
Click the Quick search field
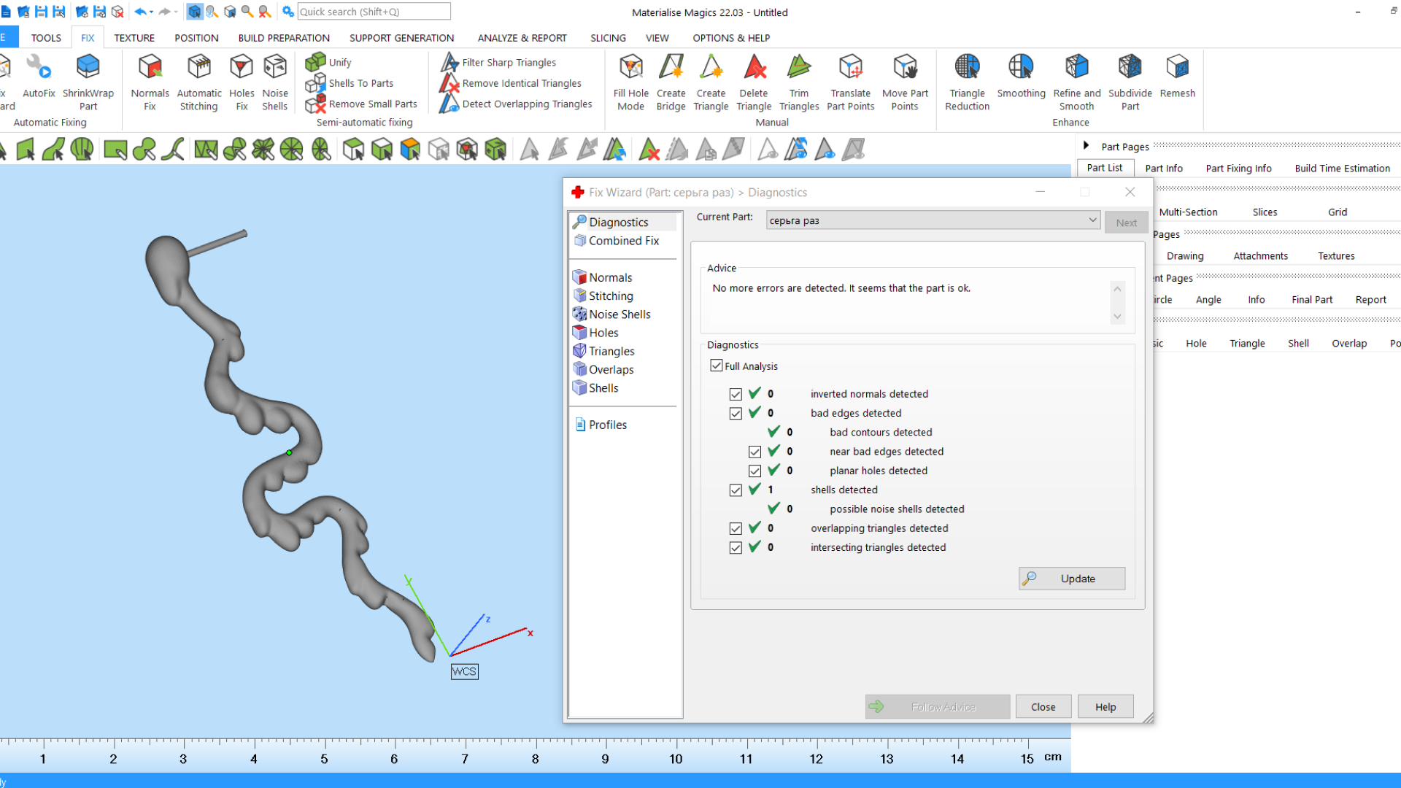374,12
